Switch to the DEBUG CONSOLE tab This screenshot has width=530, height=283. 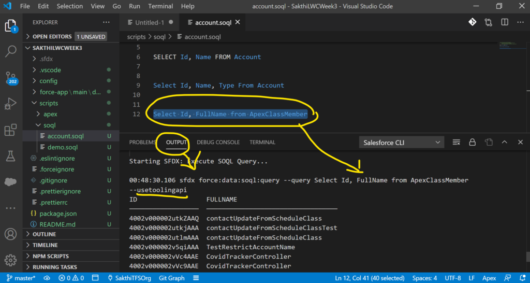pos(218,142)
